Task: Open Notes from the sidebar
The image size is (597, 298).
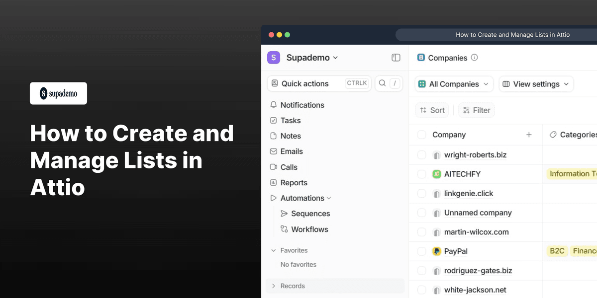Action: click(291, 136)
